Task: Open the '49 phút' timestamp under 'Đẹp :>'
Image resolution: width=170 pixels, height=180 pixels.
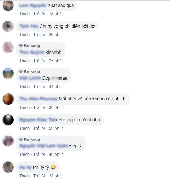Action: [56, 155]
